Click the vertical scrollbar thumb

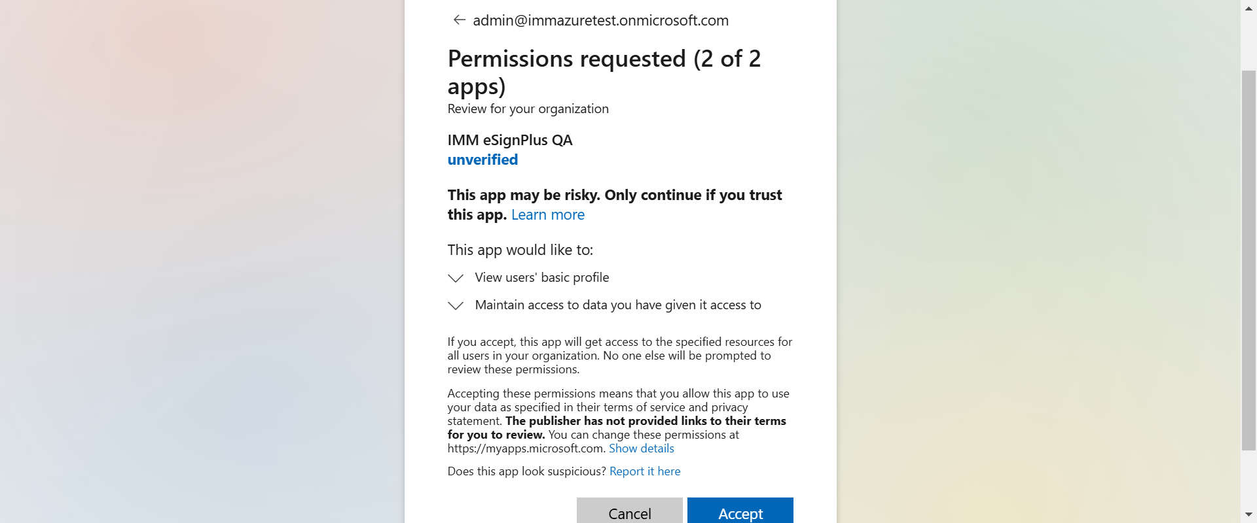[x=1248, y=261]
